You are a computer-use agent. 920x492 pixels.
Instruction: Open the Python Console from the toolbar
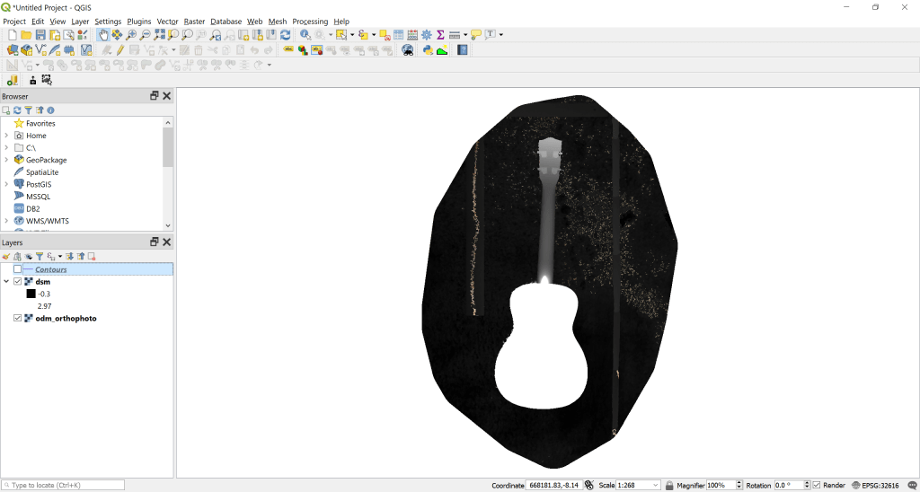point(428,50)
